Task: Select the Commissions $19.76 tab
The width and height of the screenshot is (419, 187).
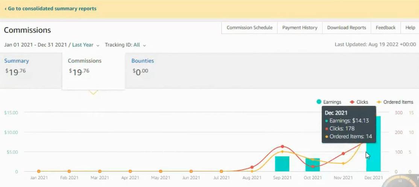Action: coord(93,71)
